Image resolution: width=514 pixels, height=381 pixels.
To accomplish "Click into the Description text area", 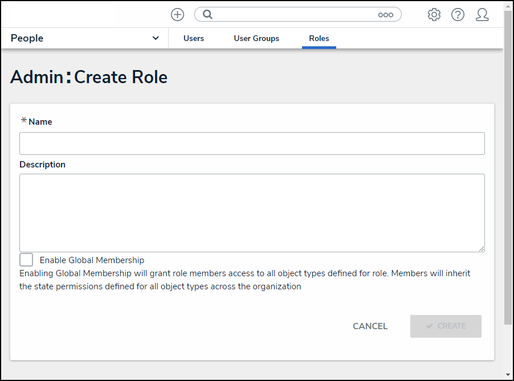I will [252, 212].
